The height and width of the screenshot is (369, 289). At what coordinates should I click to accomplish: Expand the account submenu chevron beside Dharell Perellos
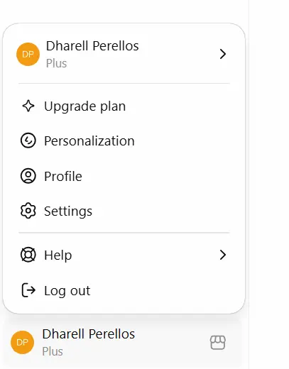coord(223,54)
